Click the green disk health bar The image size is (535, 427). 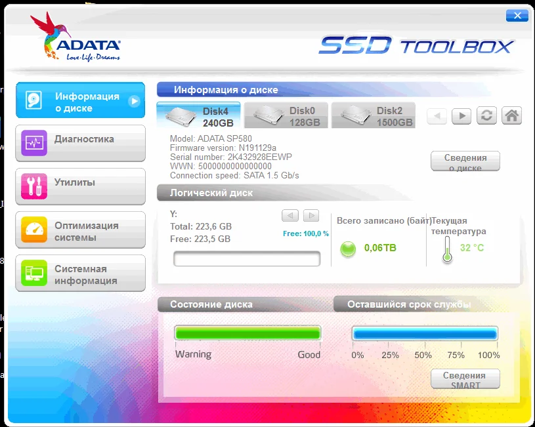tap(247, 333)
